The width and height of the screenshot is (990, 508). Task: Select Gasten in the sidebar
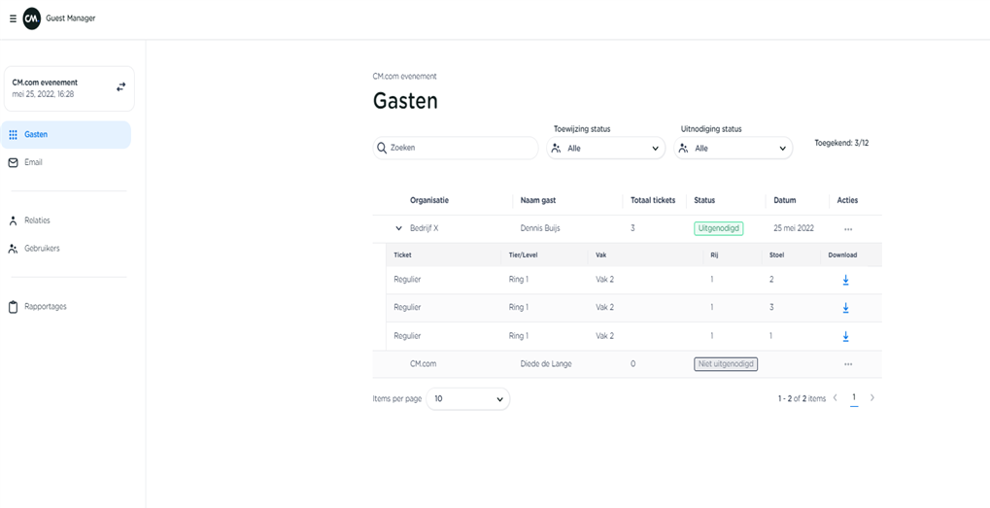point(36,135)
